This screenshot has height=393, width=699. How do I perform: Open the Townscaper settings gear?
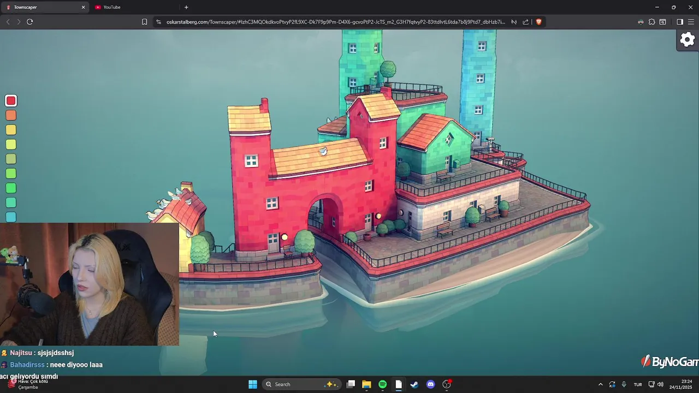[x=688, y=40]
